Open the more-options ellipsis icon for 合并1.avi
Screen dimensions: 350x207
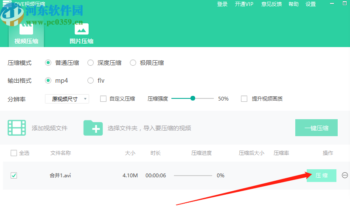pyautogui.click(x=345, y=175)
